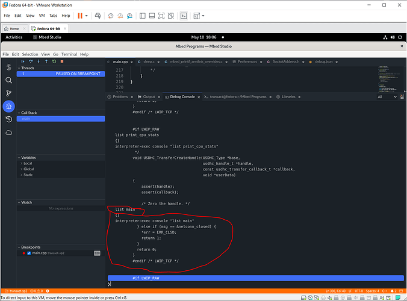Click the debug console input prompt

[x=256, y=284]
